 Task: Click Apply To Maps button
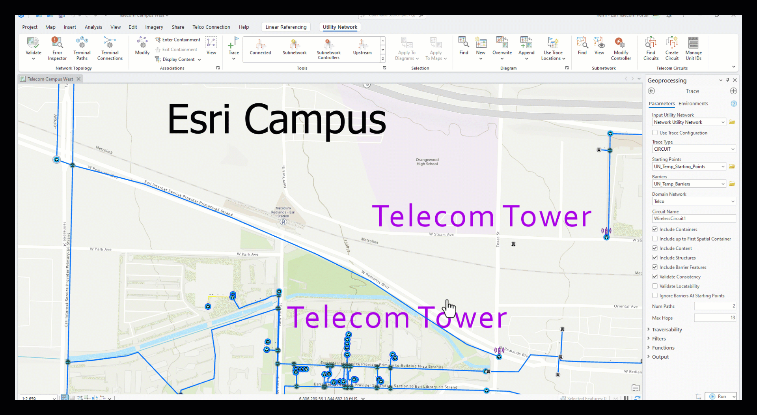tap(436, 48)
